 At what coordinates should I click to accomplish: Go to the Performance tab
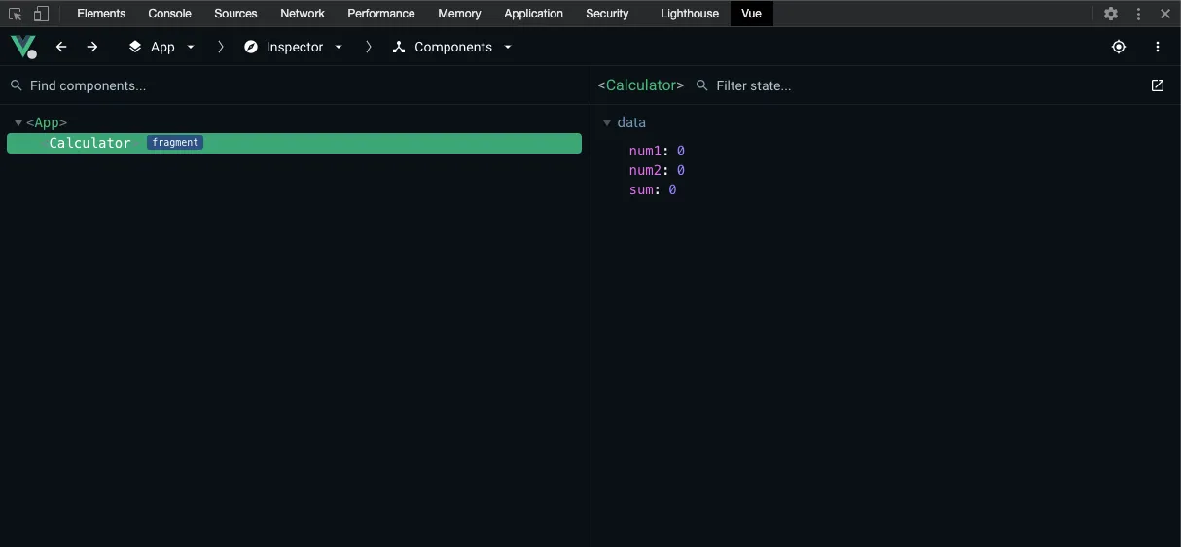click(381, 14)
